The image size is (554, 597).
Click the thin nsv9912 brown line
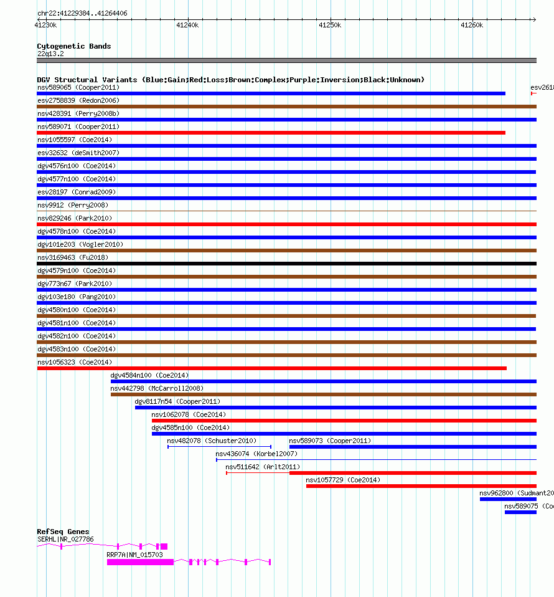point(287,211)
